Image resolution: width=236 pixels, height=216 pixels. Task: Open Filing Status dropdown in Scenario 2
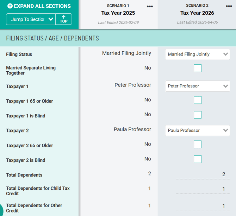coord(197,54)
